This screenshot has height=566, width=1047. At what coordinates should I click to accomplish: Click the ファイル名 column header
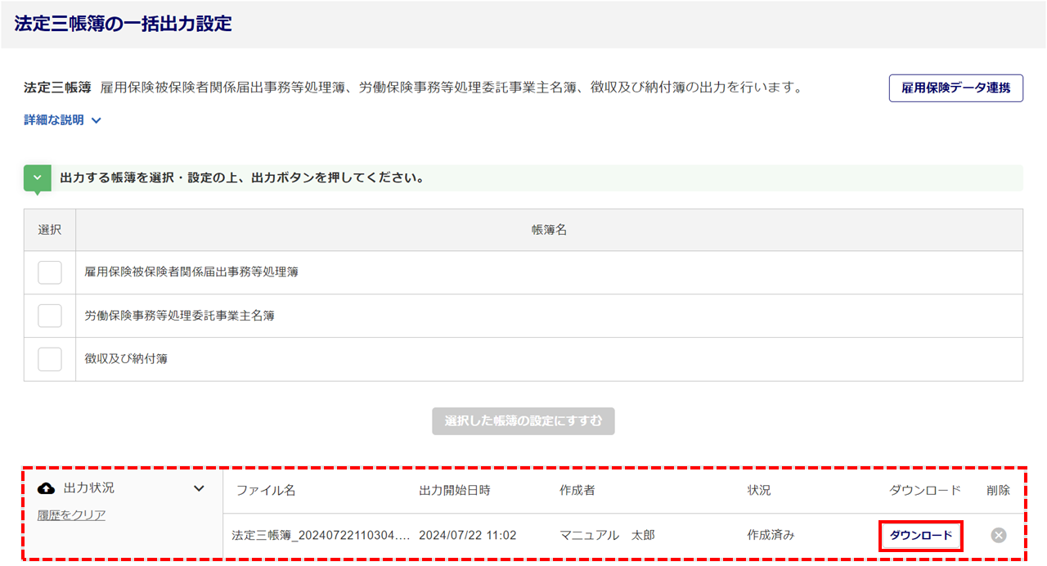(266, 491)
